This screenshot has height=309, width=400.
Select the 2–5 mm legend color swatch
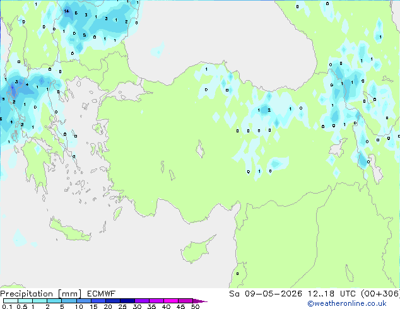[x=54, y=301]
